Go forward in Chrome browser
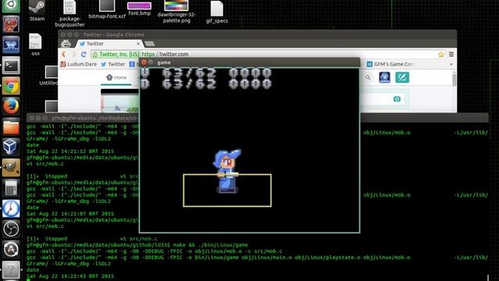Image resolution: width=499 pixels, height=281 pixels. [73, 54]
